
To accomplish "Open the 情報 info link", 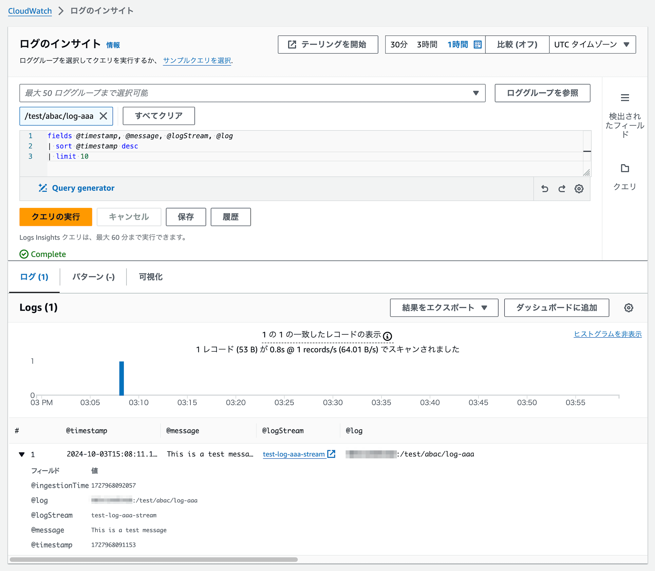I will pyautogui.click(x=113, y=45).
